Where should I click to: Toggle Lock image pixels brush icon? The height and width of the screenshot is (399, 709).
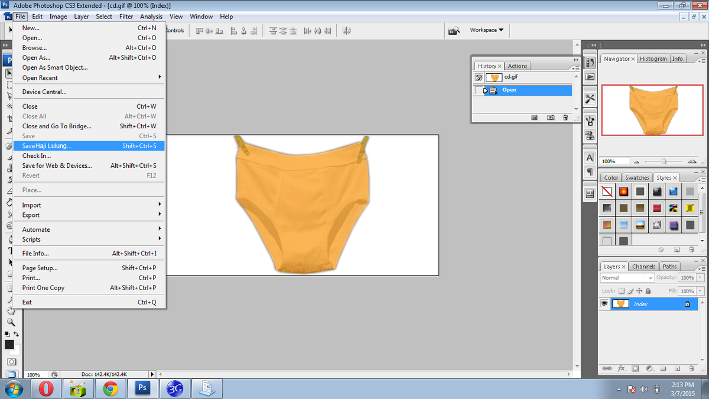pos(630,291)
